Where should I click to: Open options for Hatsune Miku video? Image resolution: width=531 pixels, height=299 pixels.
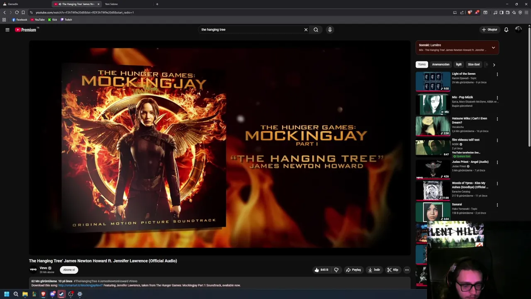(497, 119)
